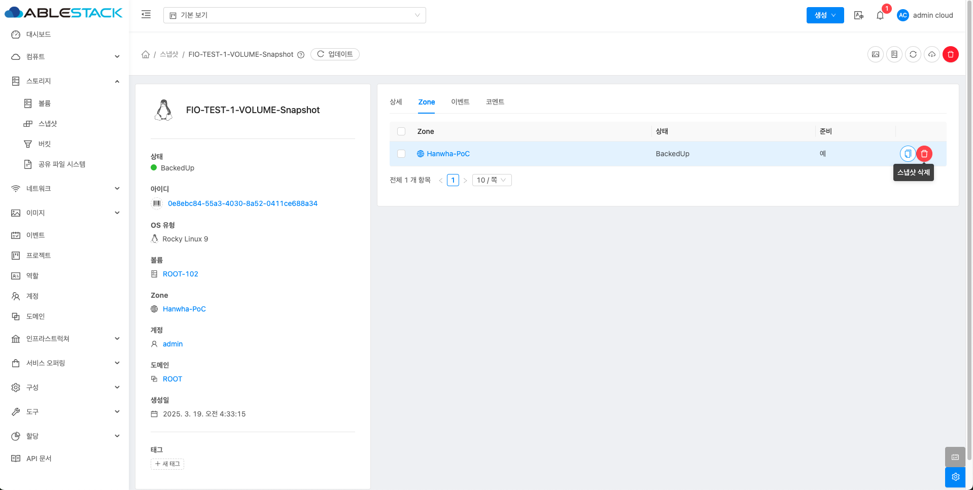Collapse the sidebar with menu fold icon
973x490 pixels.
pos(146,15)
